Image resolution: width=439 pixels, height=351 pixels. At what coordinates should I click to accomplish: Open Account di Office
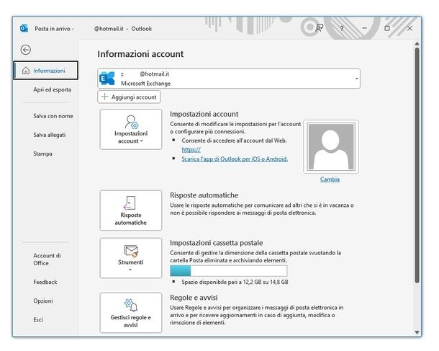coord(47,259)
